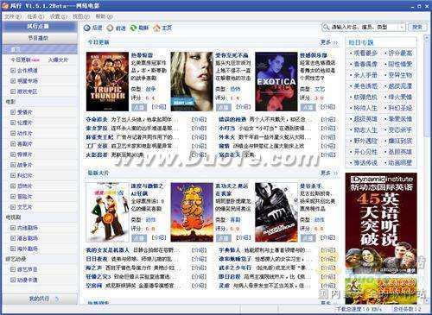Screen dimensions: 432x315
Task: Open the search box dropdown arrow
Action: tap(402, 28)
